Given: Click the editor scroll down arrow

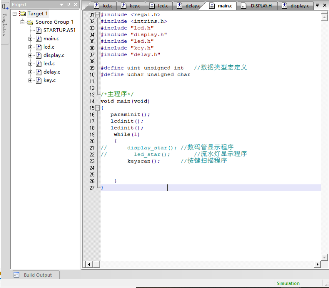Looking at the screenshot, I should pos(324,257).
